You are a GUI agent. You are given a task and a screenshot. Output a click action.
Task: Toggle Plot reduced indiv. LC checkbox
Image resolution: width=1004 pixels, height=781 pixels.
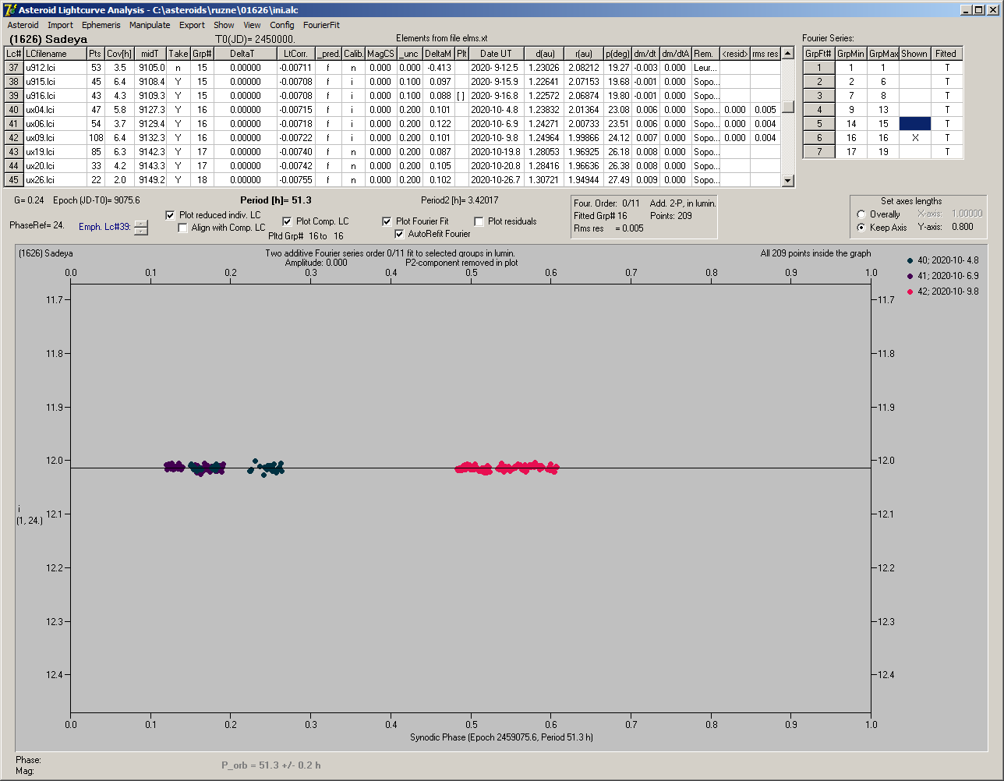pos(171,215)
